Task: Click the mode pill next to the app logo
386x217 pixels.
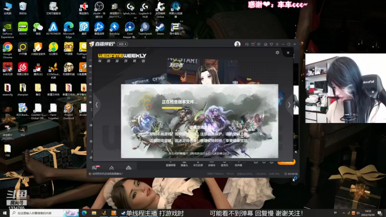Action: 123,44
